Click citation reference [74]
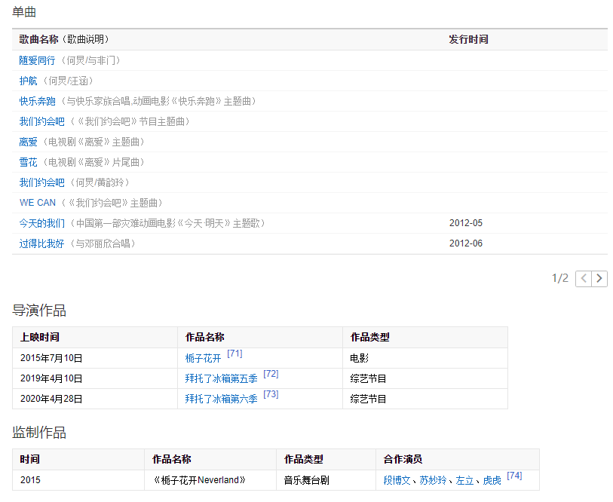Viewport: 613px width, 502px height. (x=514, y=476)
